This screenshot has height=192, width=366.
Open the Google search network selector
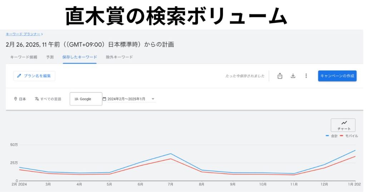coord(85,99)
